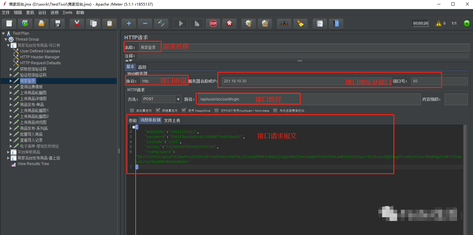Toggle 跟随重定向 checkbox
The width and height of the screenshot is (473, 235).
click(x=158, y=110)
